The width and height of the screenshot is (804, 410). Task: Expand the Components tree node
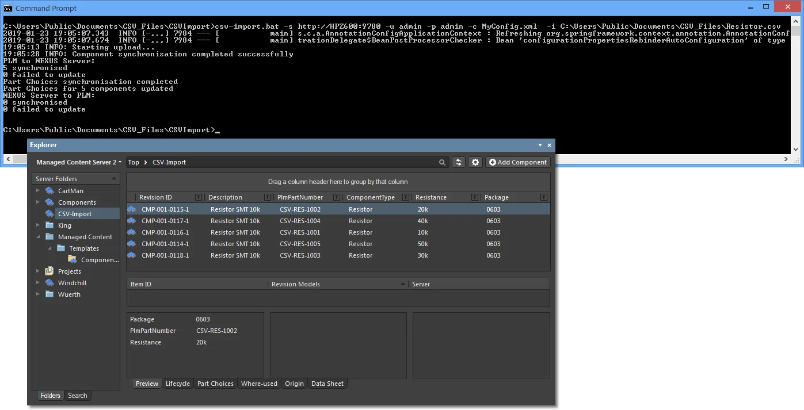click(38, 202)
